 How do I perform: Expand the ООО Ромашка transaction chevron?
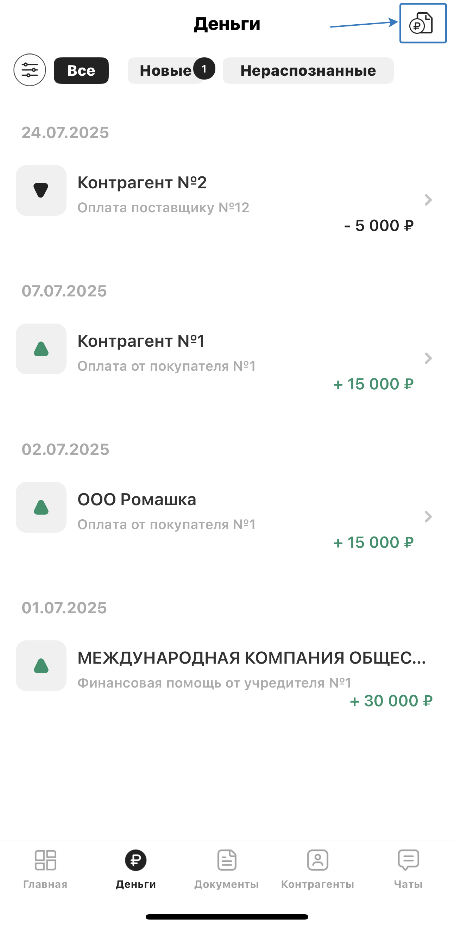coord(428,516)
